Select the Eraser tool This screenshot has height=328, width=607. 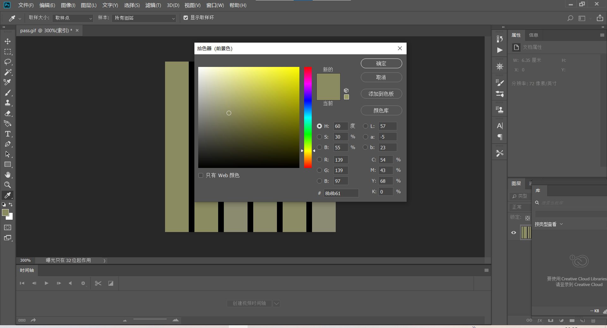(8, 113)
